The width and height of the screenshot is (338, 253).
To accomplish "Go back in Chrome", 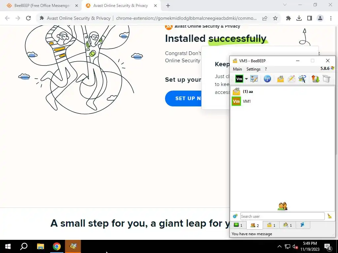I will point(7,18).
